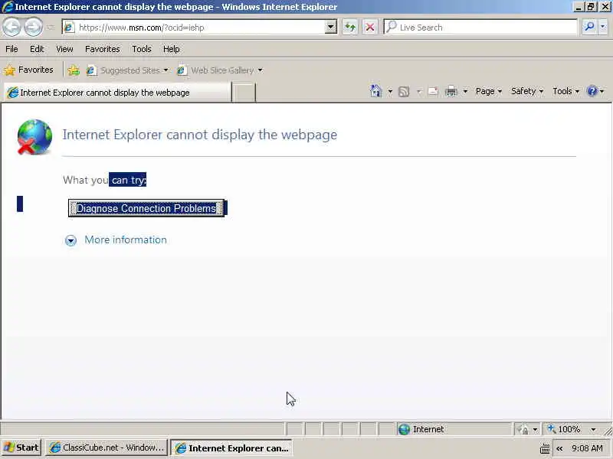Open the Help question mark icon

592,91
